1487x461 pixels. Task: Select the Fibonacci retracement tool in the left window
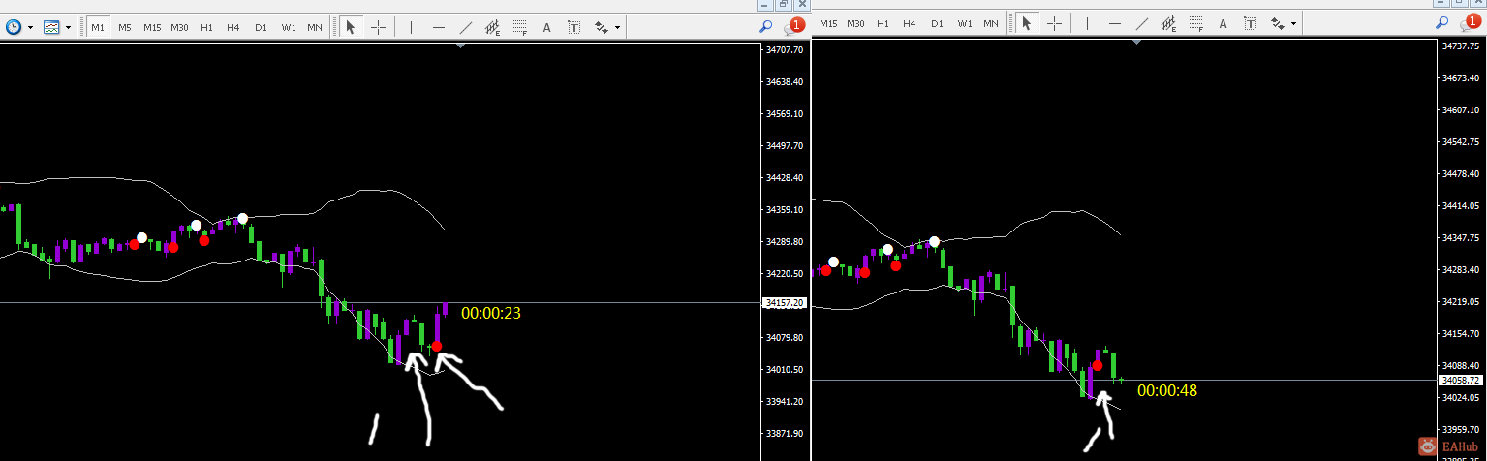[520, 27]
